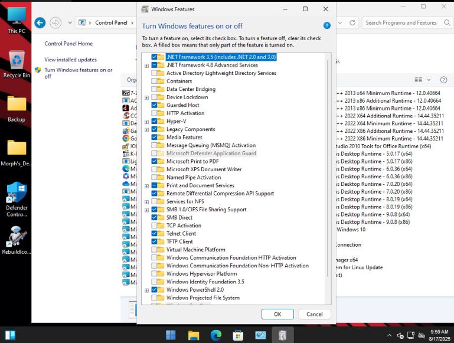Select Media Features row in list
This screenshot has height=343, width=454.
coord(184,137)
